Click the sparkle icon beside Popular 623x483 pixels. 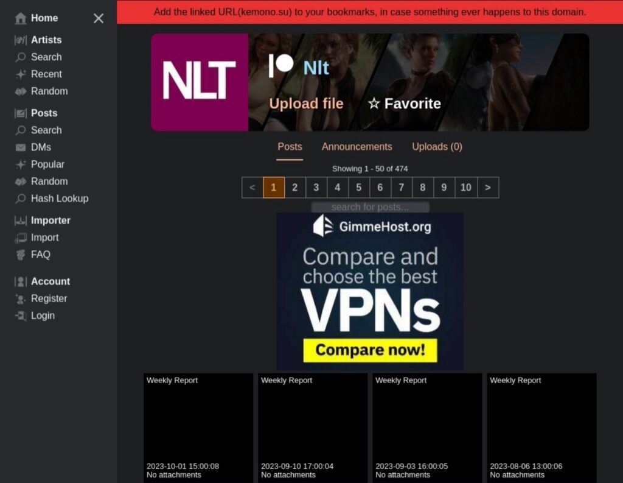pyautogui.click(x=20, y=164)
